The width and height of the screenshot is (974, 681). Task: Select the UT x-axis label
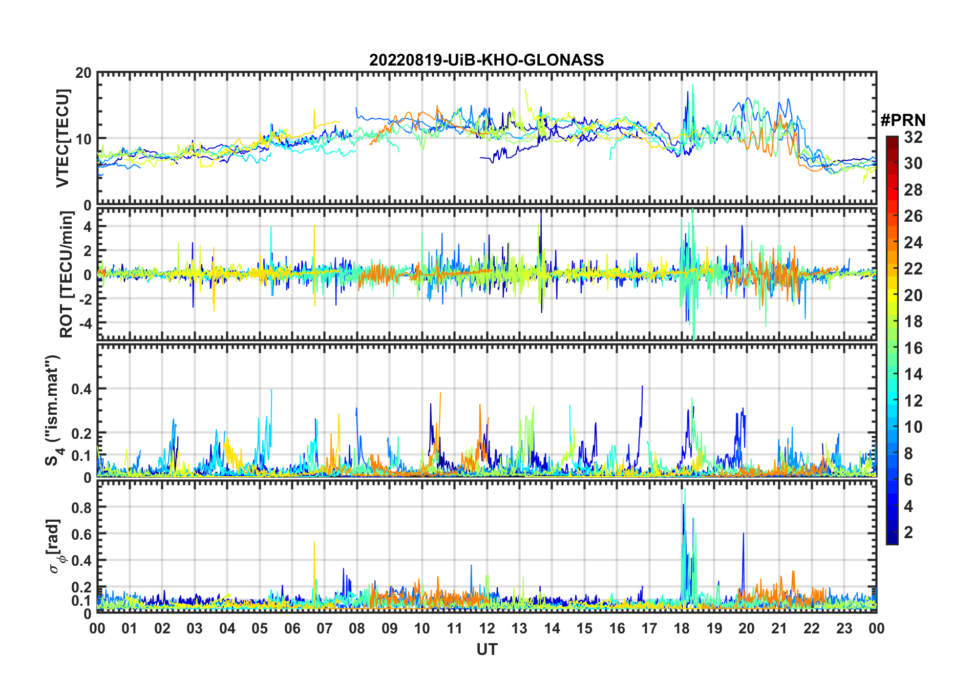(487, 649)
